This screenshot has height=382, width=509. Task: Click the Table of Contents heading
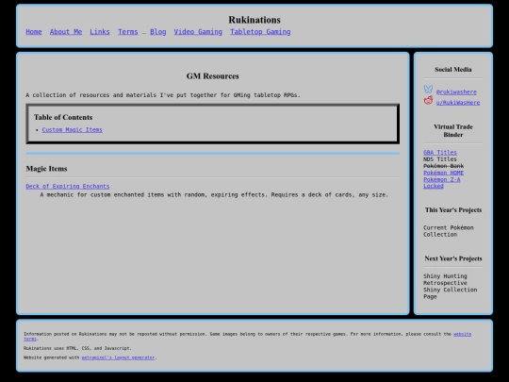coord(63,117)
